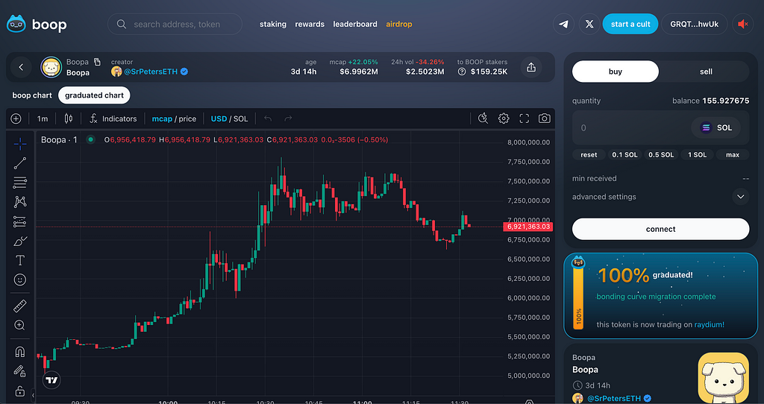
Task: Switch to the graduated chart tab
Action: [x=94, y=95]
